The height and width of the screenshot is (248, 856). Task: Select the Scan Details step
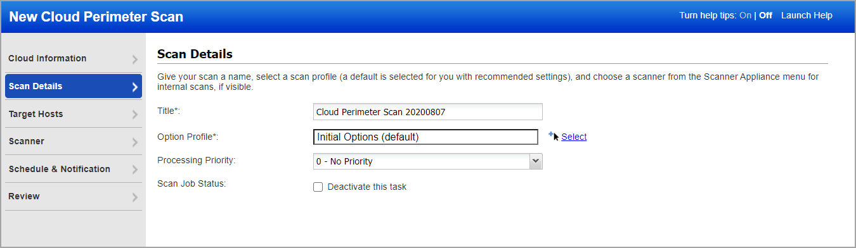[x=73, y=86]
